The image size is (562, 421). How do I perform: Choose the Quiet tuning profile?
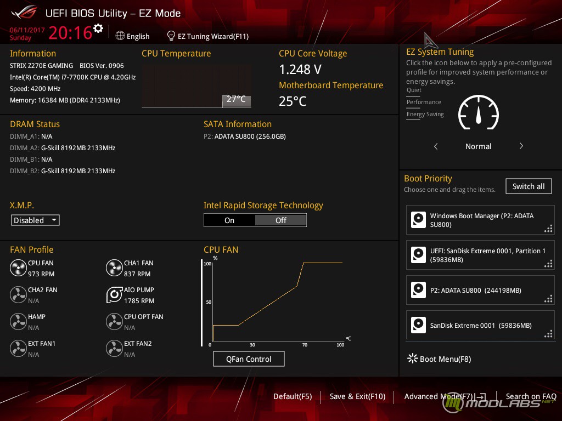coord(414,90)
